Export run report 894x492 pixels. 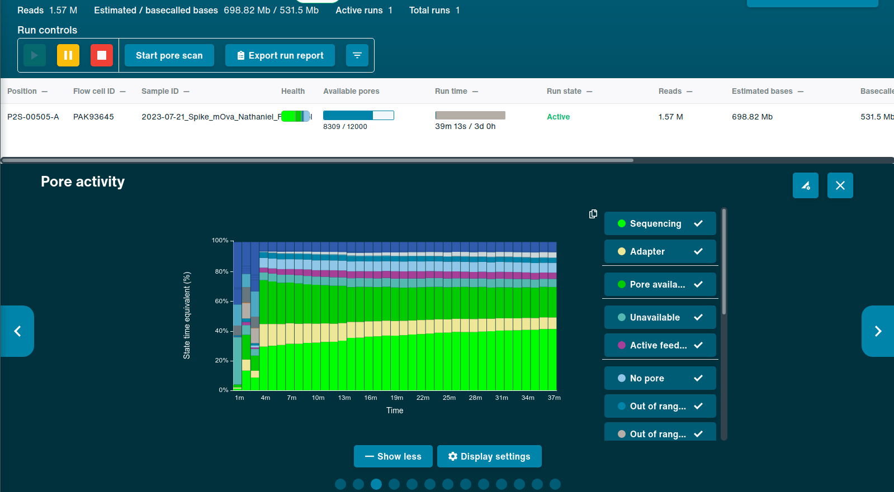coord(280,55)
